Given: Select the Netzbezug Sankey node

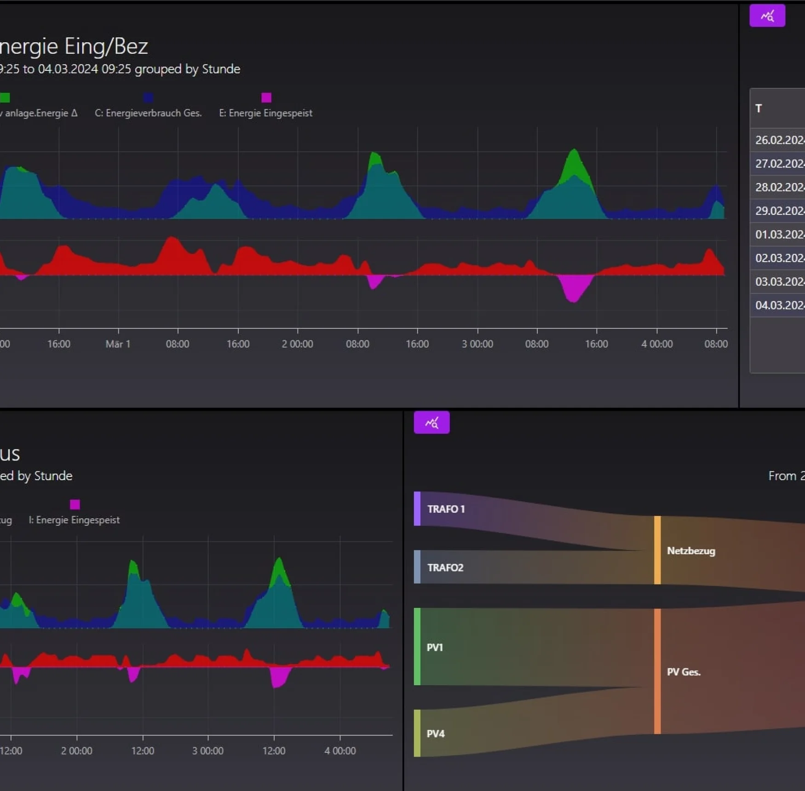Looking at the screenshot, I should pos(657,550).
